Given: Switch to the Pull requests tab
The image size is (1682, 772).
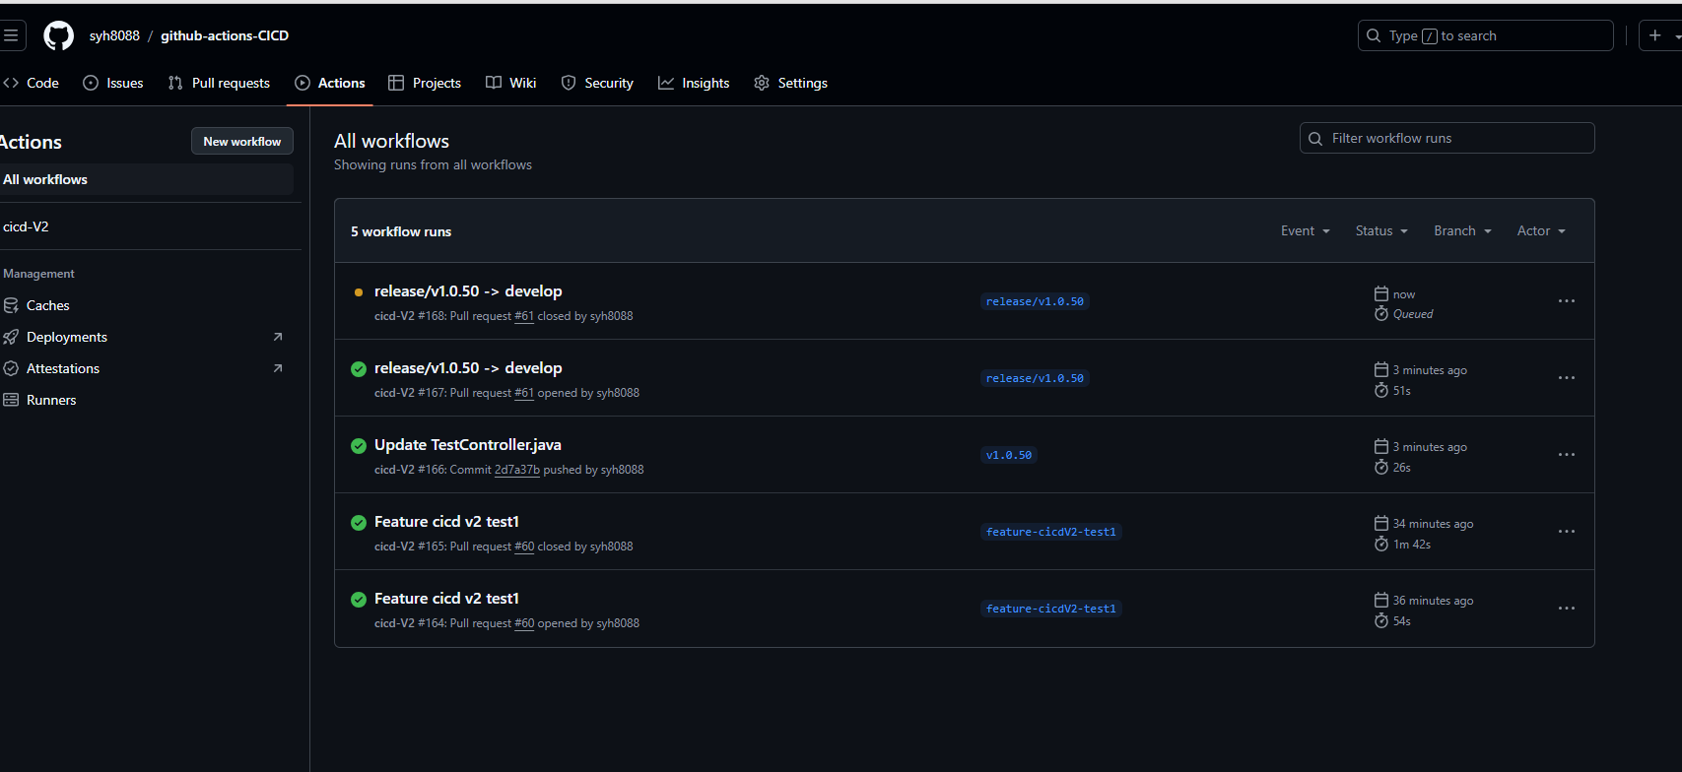Looking at the screenshot, I should pos(219,83).
